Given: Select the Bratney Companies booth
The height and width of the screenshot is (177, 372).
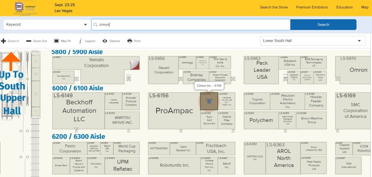Looking at the screenshot, I should (196, 77).
